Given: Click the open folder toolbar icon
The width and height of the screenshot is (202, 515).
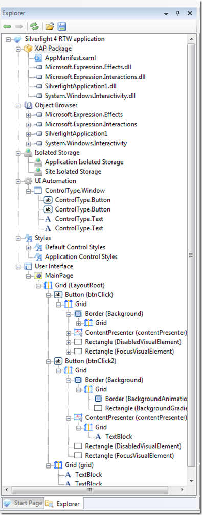Looking at the screenshot, I should 49,26.
